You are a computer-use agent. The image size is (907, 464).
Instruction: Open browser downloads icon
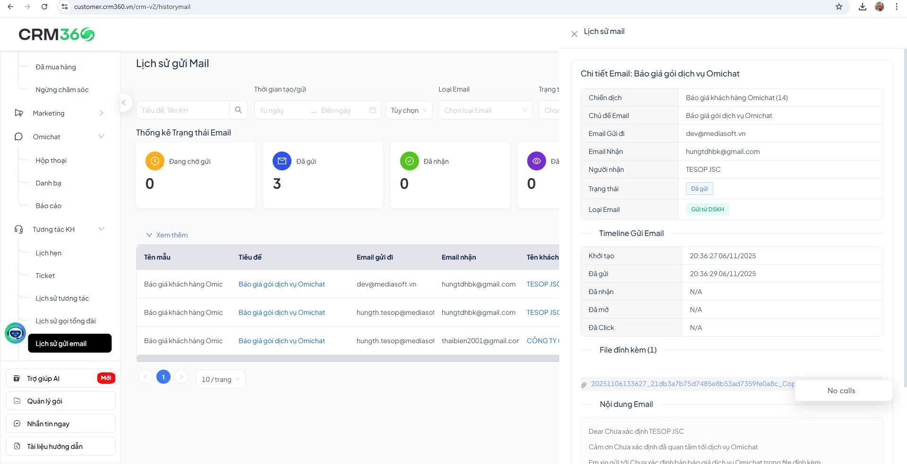tap(862, 7)
